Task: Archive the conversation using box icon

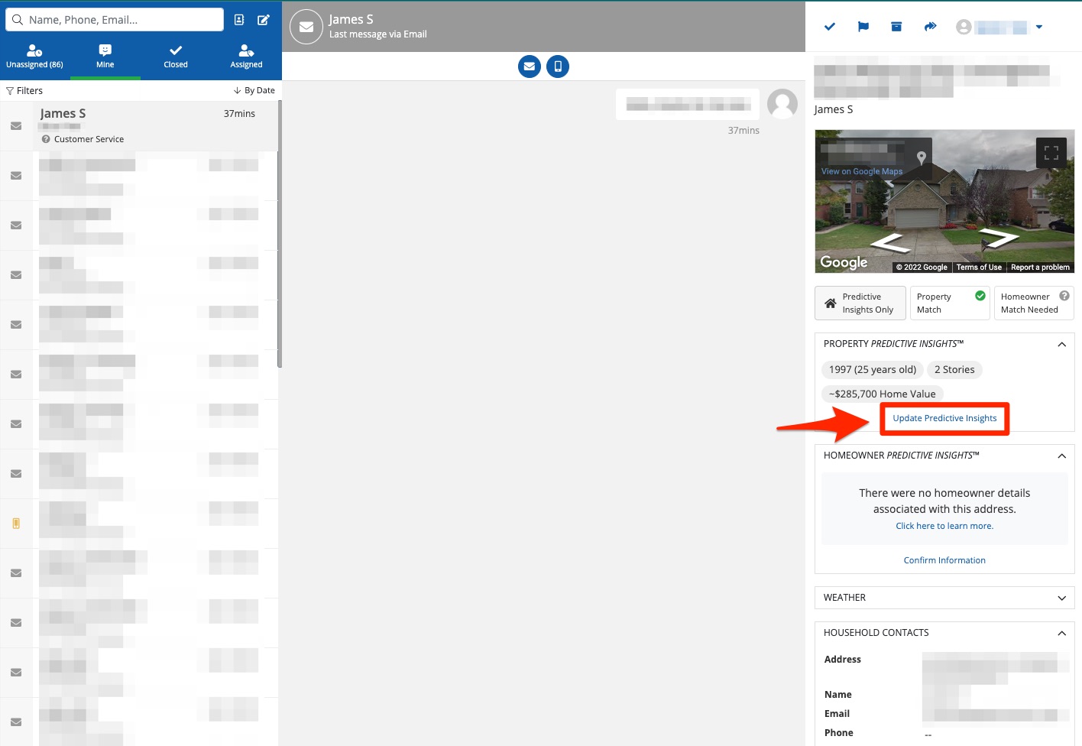Action: 896,27
